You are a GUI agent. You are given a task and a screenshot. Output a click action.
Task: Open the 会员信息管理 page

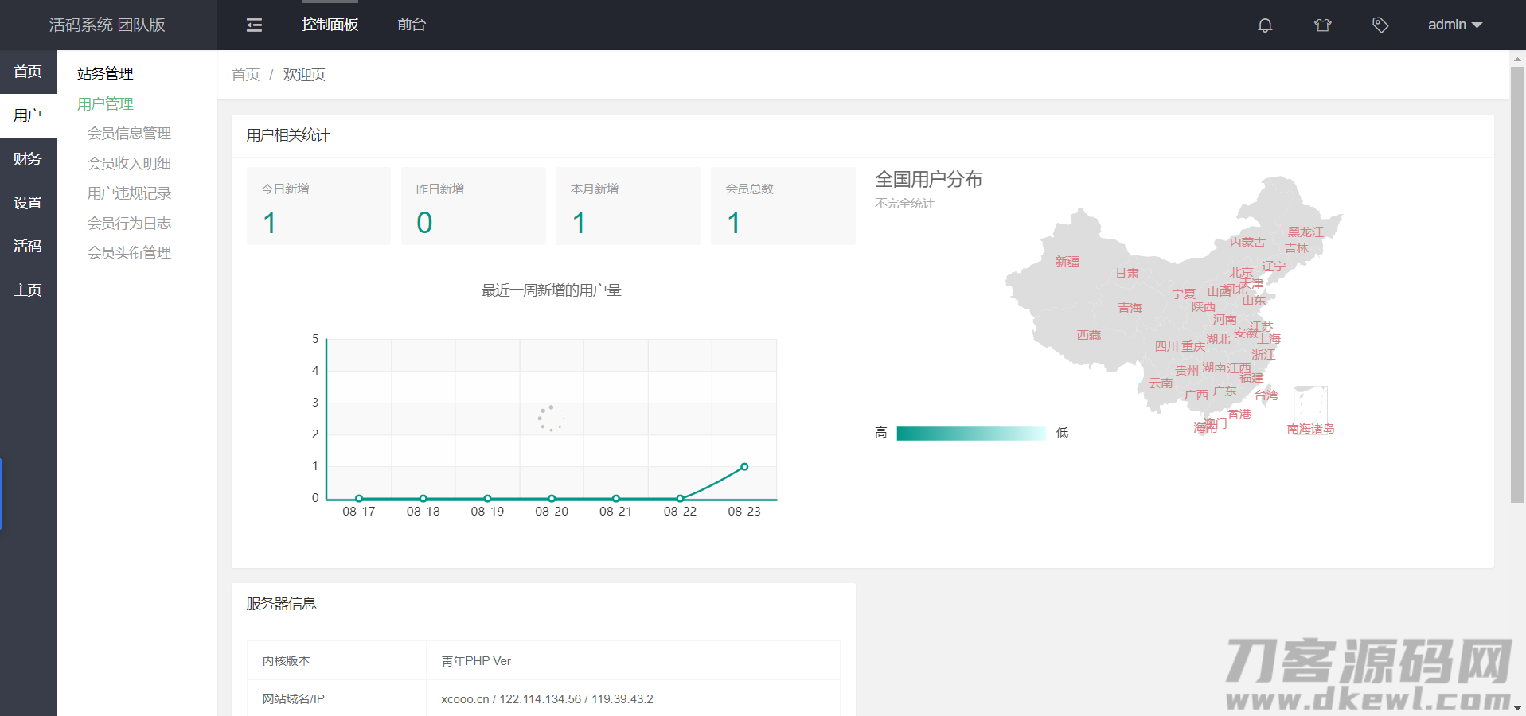coord(129,133)
